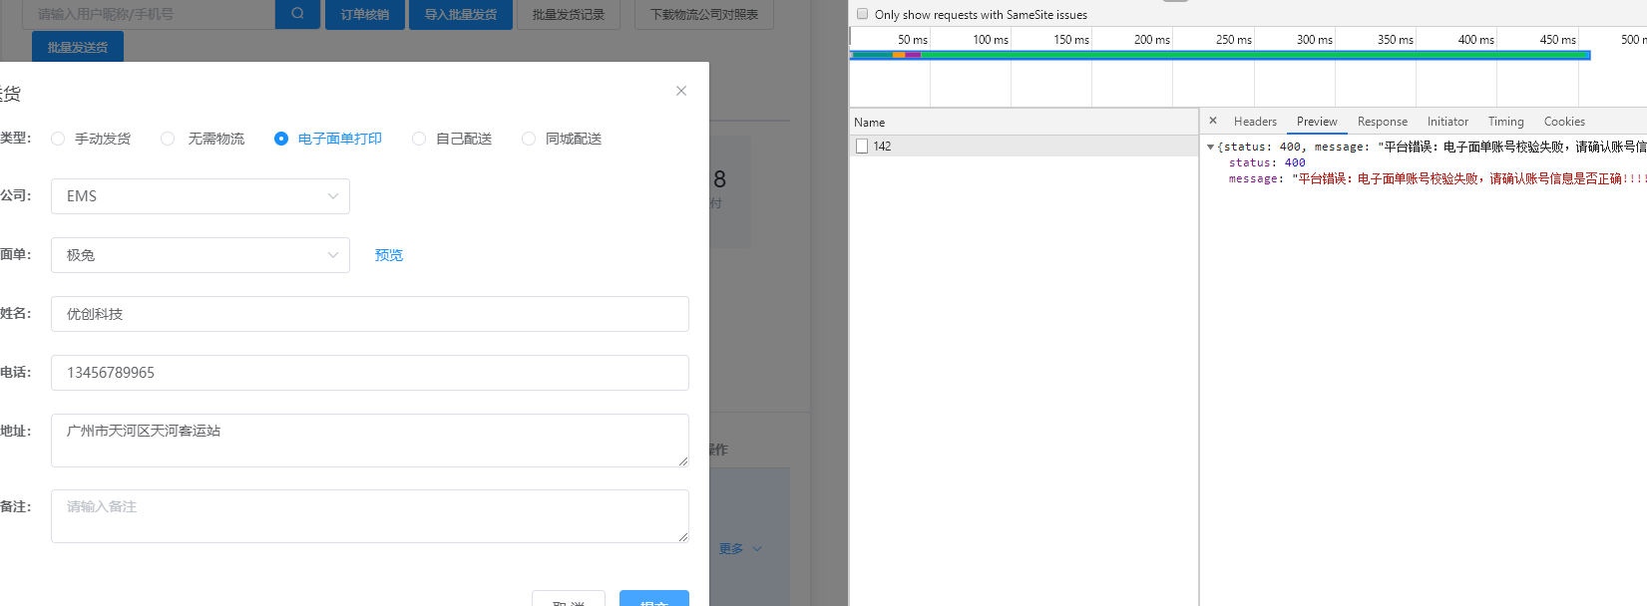1647x606 pixels.
Task: Click the status: 400 line in preview
Action: click(1267, 162)
